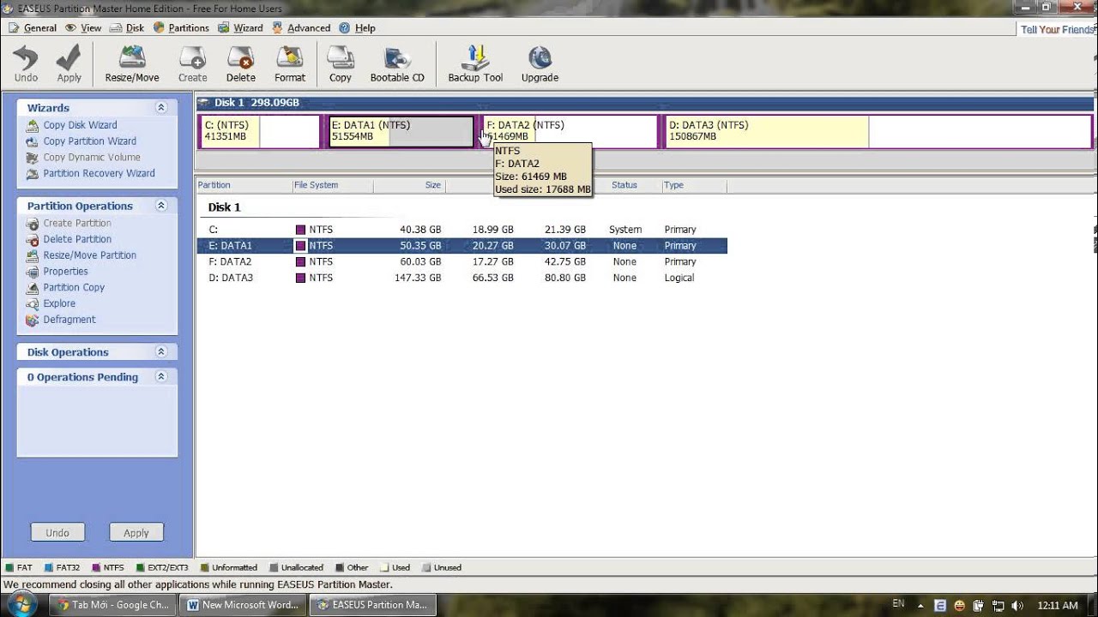Open the Wizard menu

(240, 27)
